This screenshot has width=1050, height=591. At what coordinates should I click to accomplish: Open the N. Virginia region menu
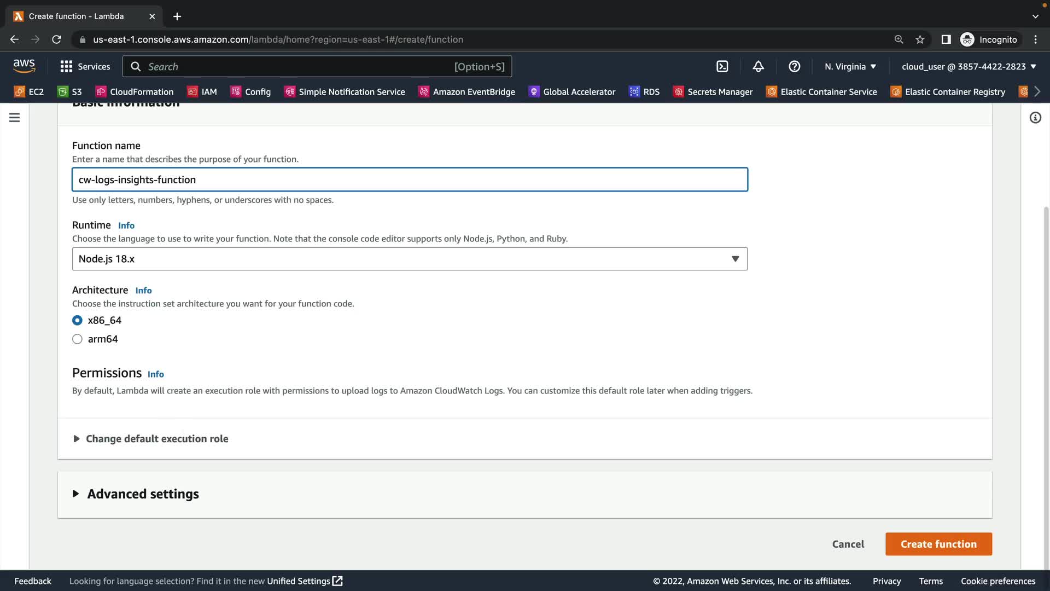coord(850,66)
